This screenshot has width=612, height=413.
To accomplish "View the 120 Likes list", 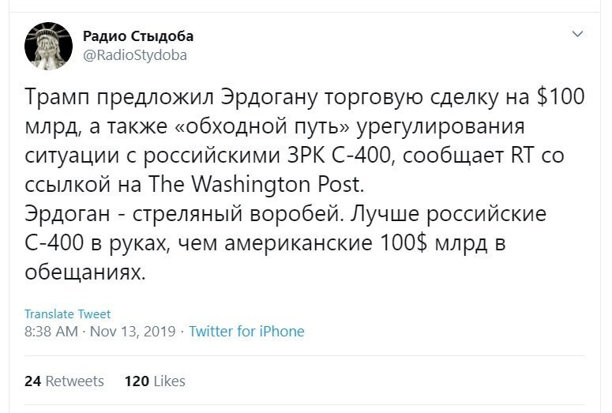I will [155, 381].
